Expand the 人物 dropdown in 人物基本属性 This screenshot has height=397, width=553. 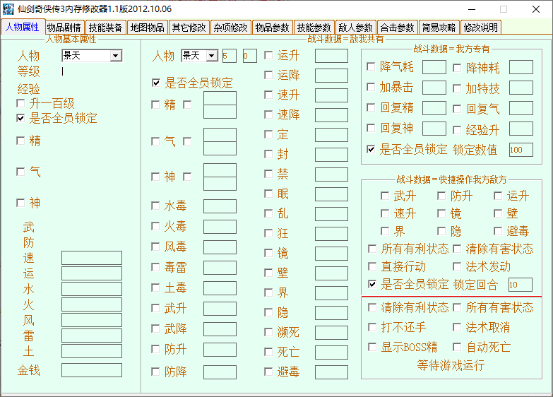pos(115,56)
